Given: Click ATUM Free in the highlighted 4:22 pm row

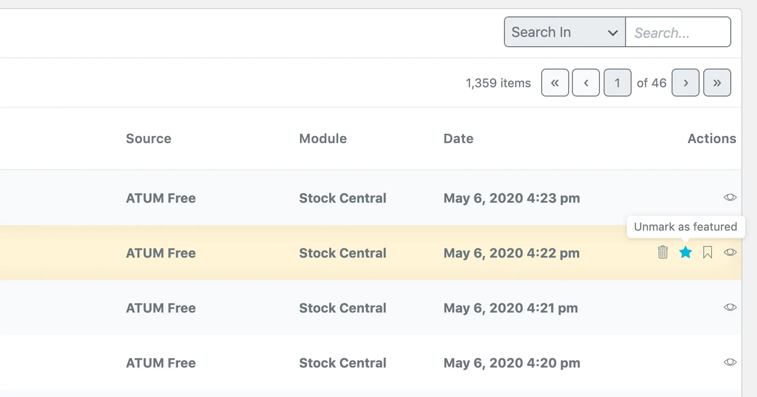Looking at the screenshot, I should (x=161, y=253).
